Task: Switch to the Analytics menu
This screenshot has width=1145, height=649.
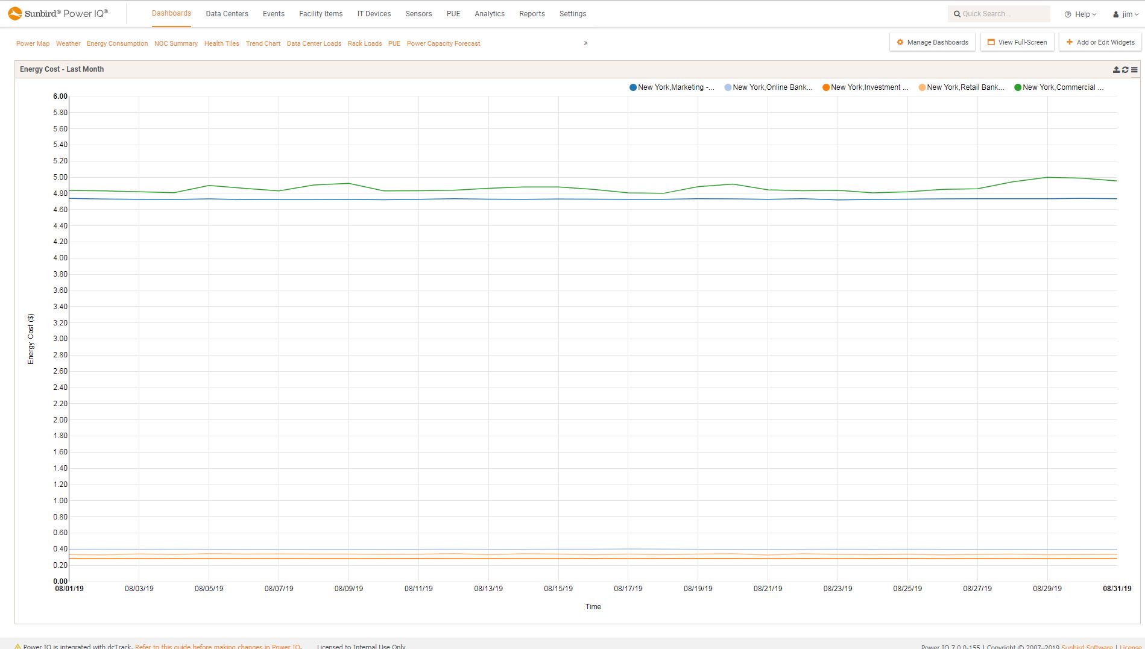Action: (x=489, y=13)
